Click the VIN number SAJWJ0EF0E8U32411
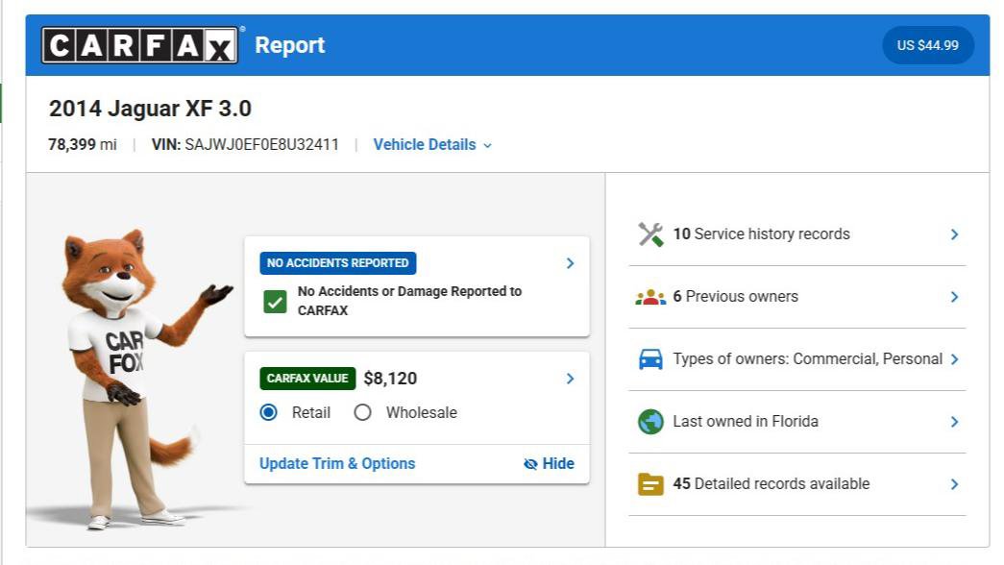 tap(262, 145)
